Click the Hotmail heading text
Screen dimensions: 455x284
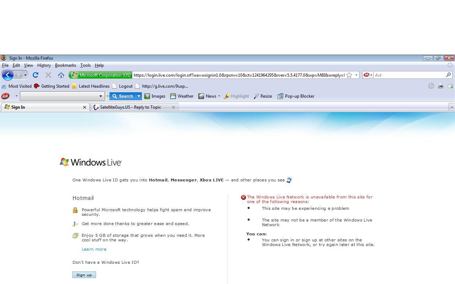pos(83,198)
